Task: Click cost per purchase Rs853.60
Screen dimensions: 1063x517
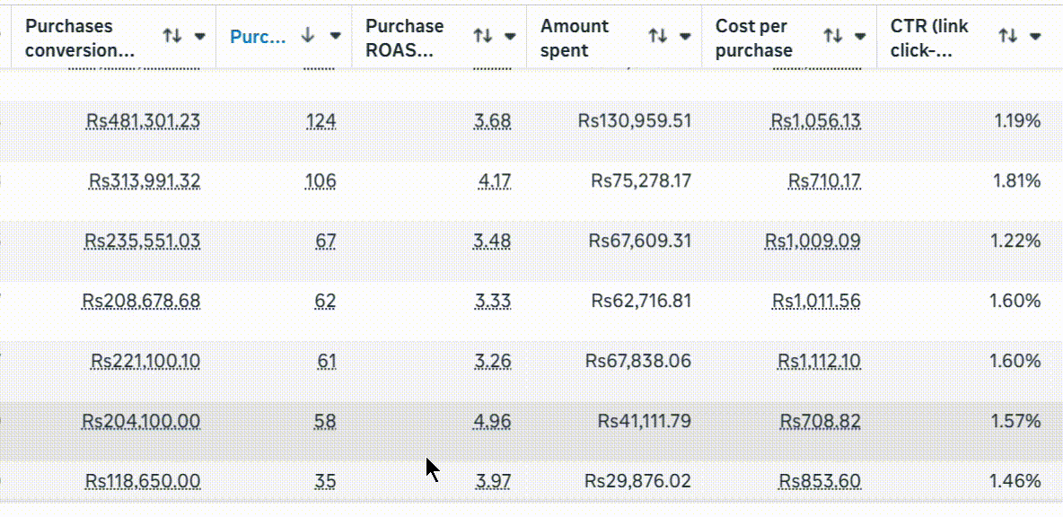Action: tap(821, 481)
